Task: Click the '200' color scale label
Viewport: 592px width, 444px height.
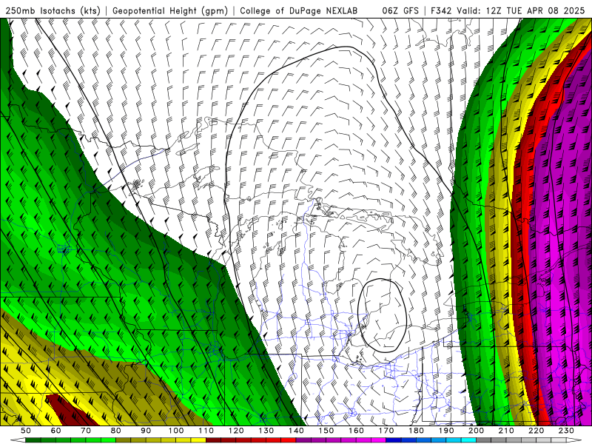Action: pyautogui.click(x=477, y=431)
